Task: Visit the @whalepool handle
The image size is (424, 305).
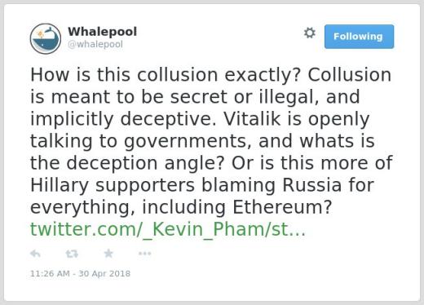Action: [95, 44]
